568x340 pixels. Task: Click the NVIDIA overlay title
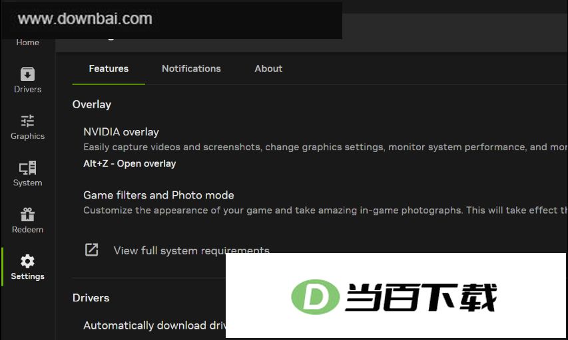(121, 132)
